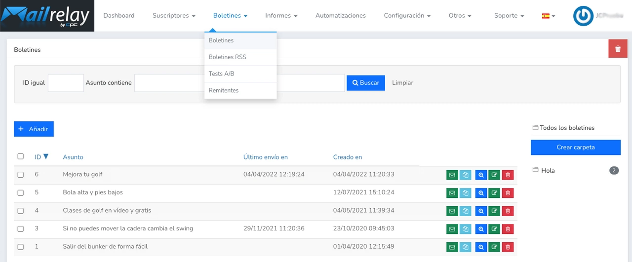Viewport: 632px width, 262px height.
Task: Delete Clases de golf en vídeo y gratis
Action: point(508,211)
